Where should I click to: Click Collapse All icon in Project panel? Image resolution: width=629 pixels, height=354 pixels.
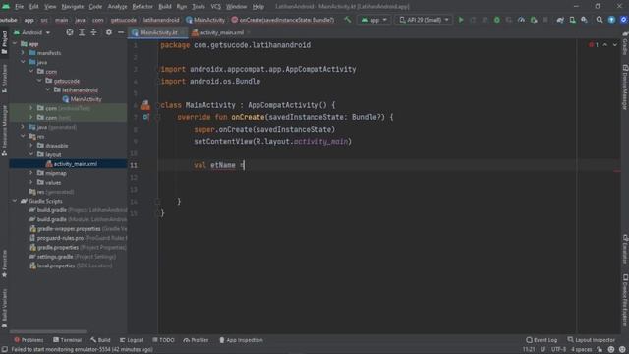click(93, 32)
